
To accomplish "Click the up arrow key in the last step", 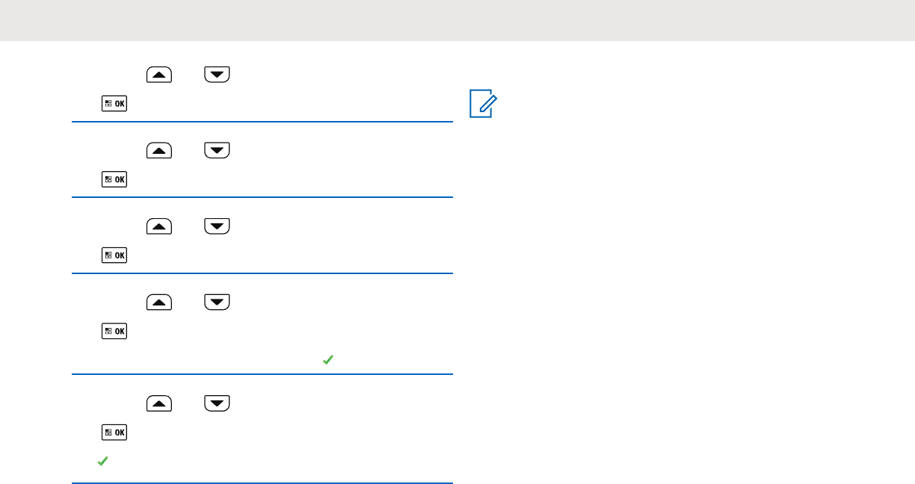I will 160,404.
